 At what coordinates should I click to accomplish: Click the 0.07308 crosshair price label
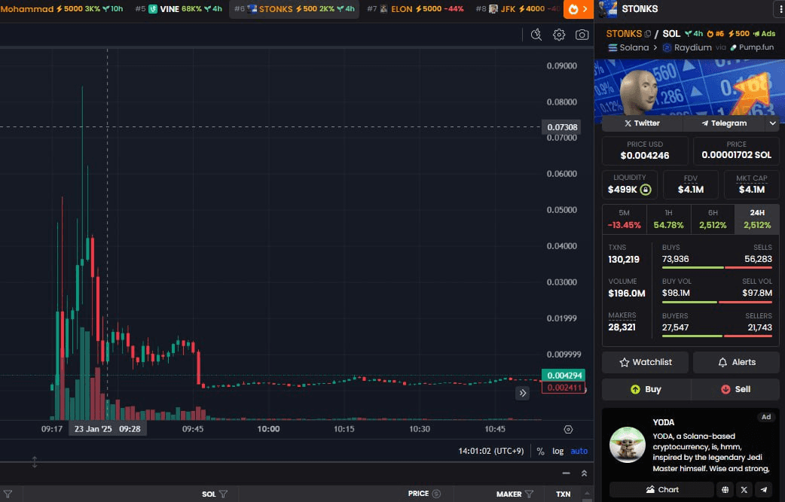562,127
